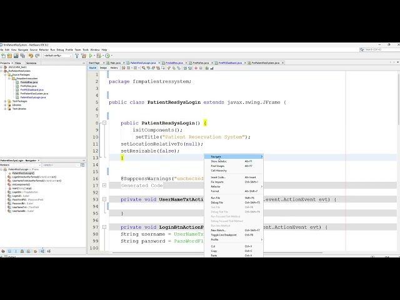Toggle Sort by Source in the Navigator bottom bar
This screenshot has height=300, width=400.
49,251
